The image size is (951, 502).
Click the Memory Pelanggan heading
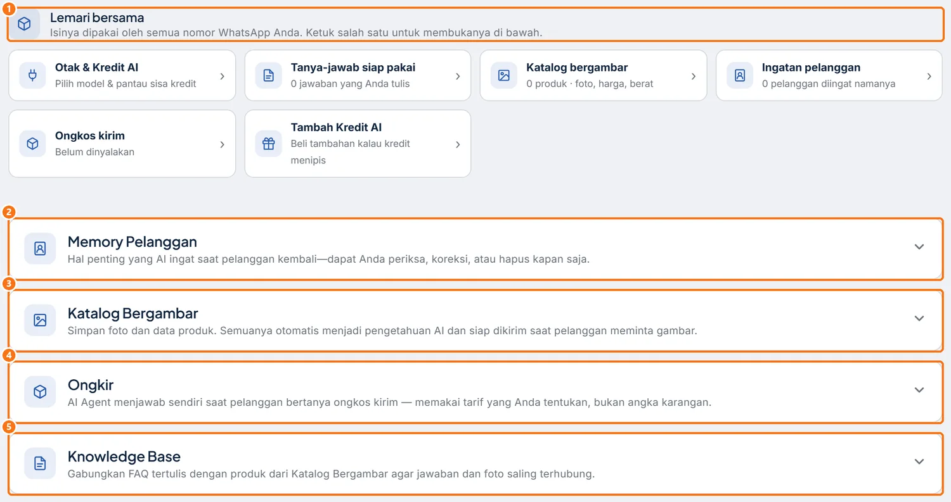click(133, 242)
